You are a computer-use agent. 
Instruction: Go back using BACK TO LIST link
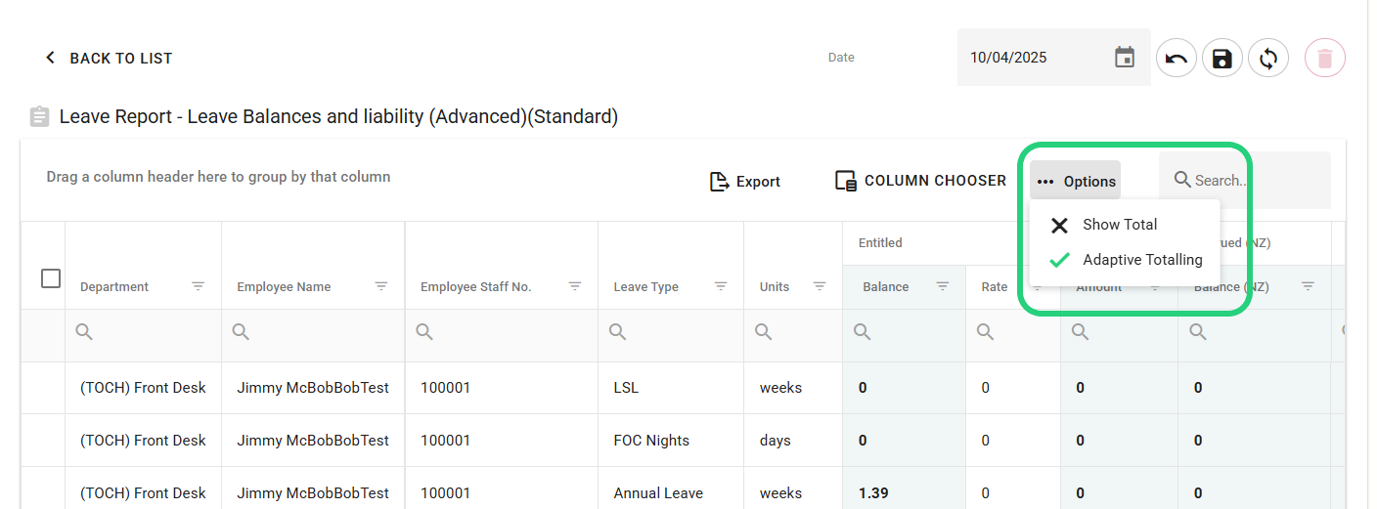click(109, 58)
